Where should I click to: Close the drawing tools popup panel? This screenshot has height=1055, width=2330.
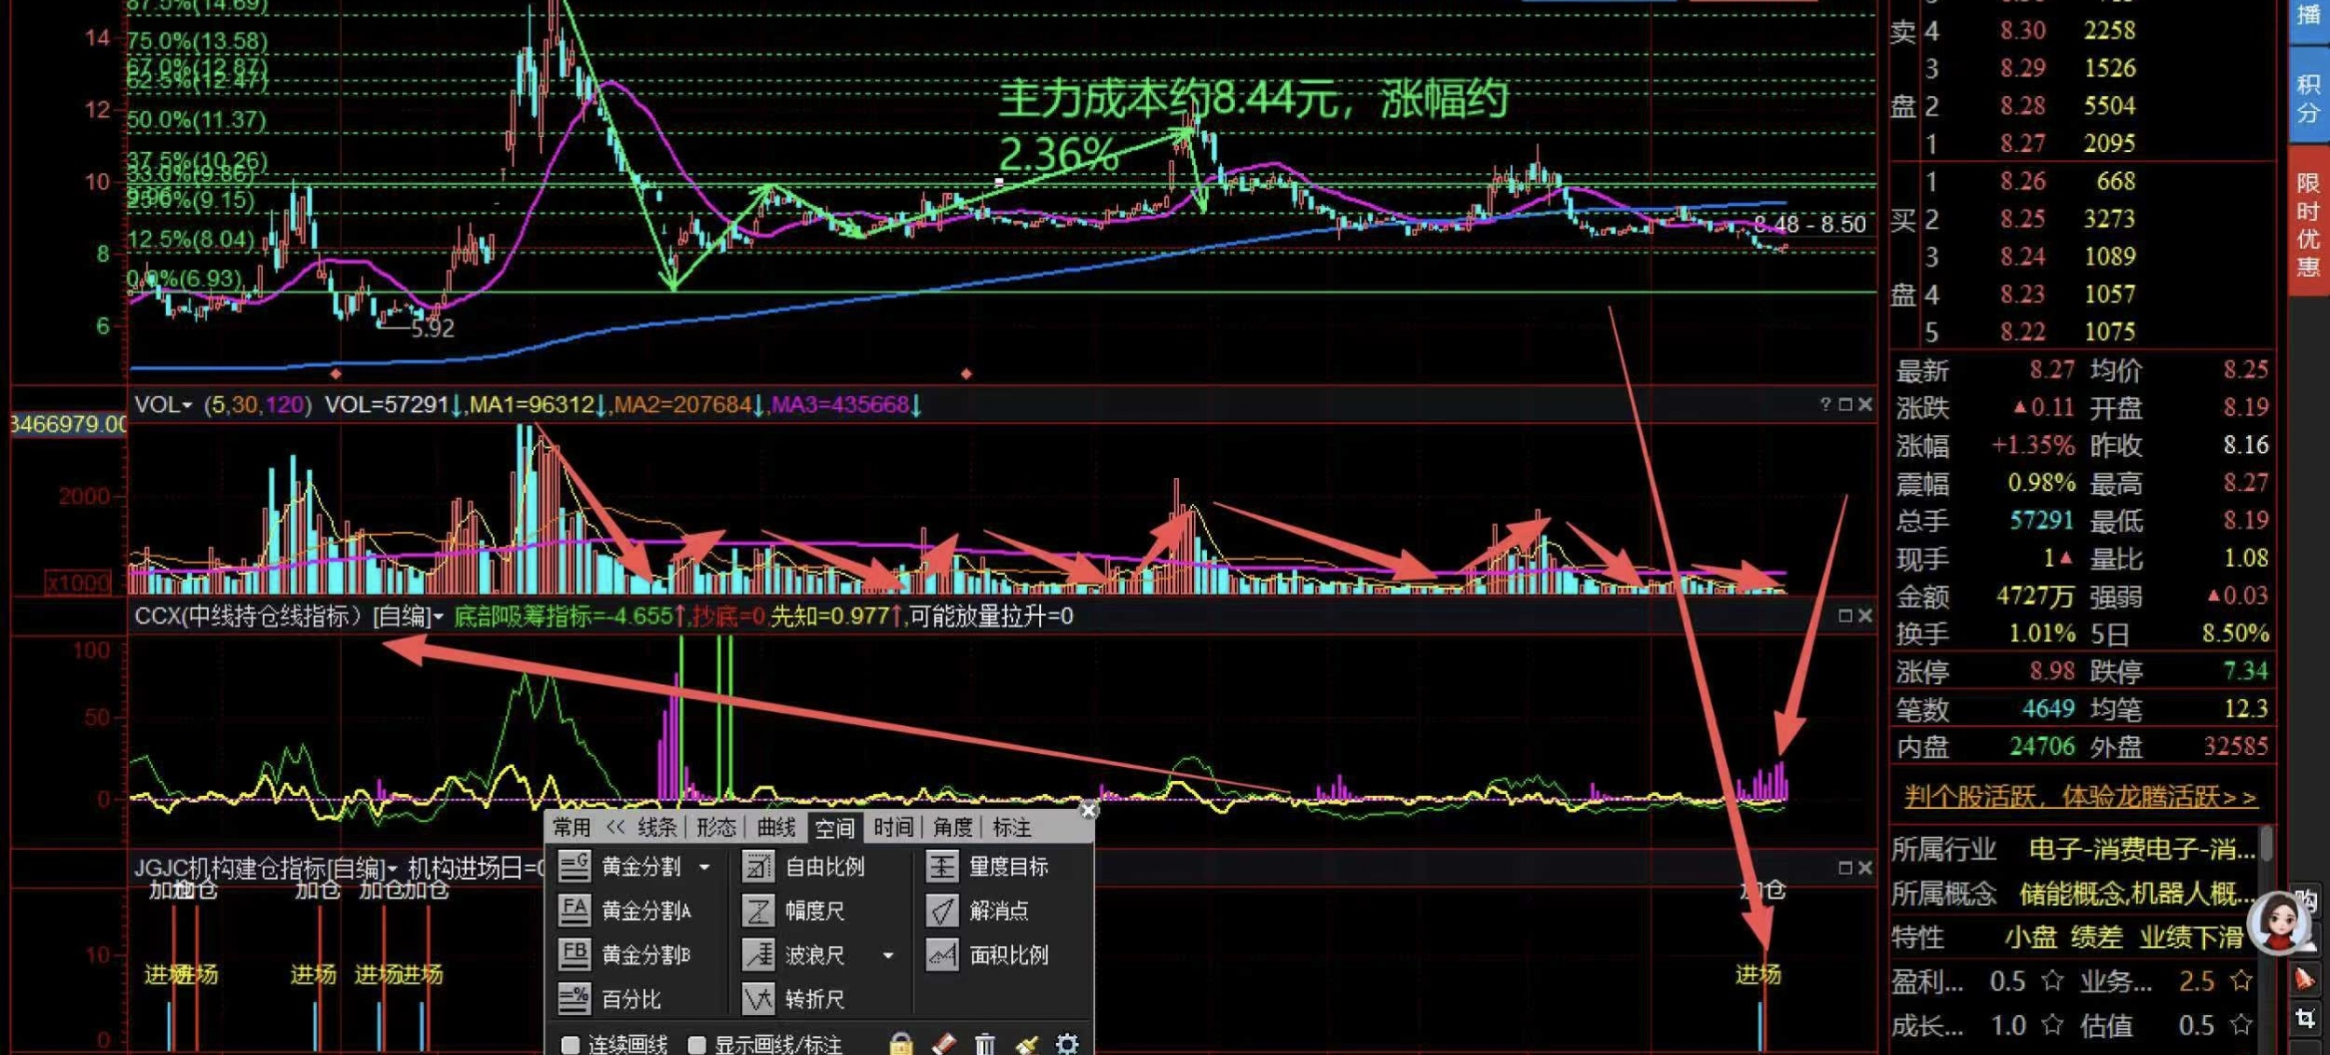[1088, 810]
